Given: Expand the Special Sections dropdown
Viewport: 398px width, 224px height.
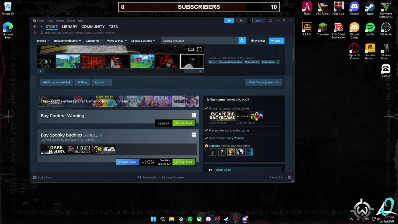Looking at the screenshot, I should coord(143,41).
